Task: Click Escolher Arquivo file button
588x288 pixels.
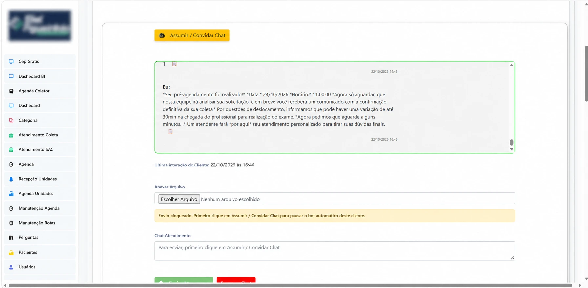Action: 179,199
